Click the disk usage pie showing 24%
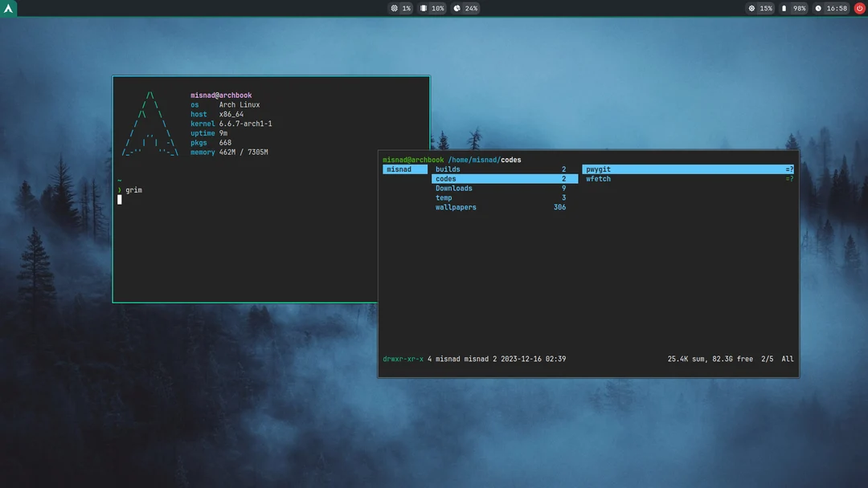 click(464, 8)
